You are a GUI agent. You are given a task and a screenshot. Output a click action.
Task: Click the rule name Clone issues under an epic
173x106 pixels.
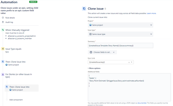coord(19,11)
